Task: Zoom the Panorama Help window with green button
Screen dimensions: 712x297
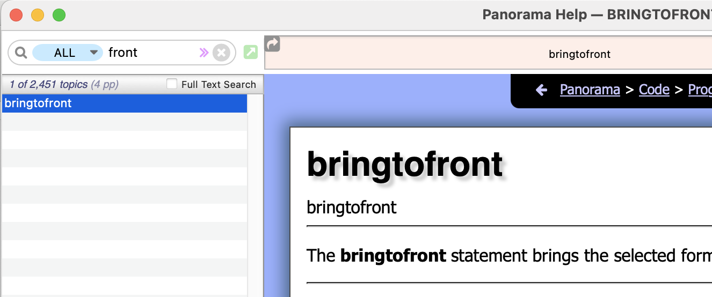Action: coord(59,15)
